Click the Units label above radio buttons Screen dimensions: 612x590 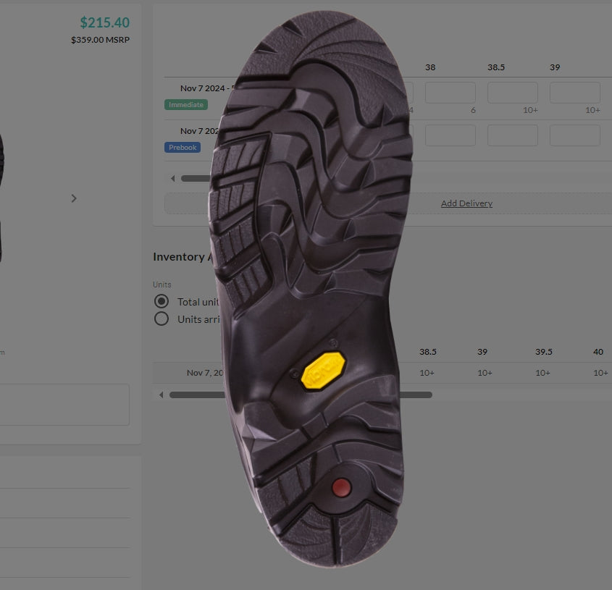tap(162, 285)
